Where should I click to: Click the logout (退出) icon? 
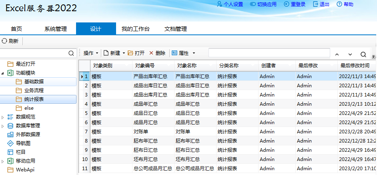[316, 4]
